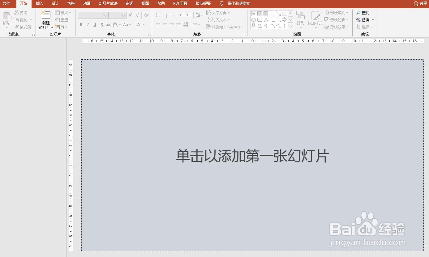Select the vertical text box shape

pyautogui.click(x=266, y=14)
